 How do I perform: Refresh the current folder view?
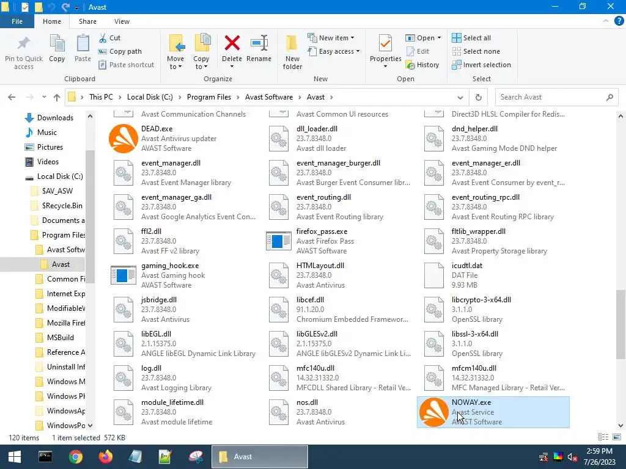[478, 97]
